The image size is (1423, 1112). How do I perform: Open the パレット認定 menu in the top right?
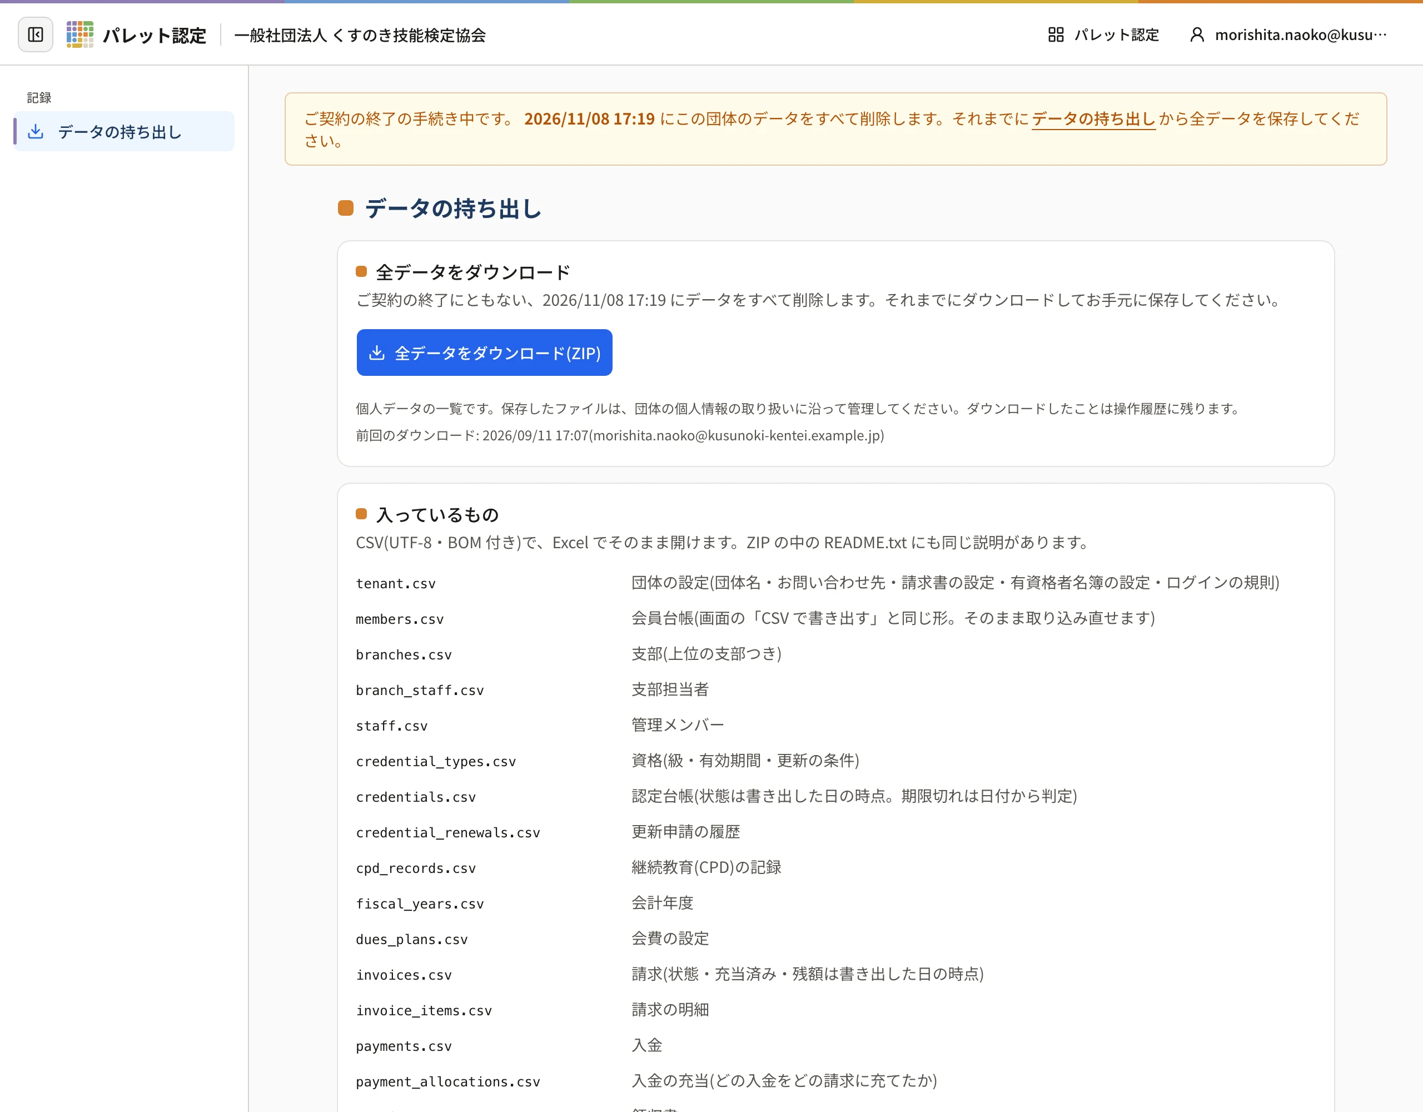(1103, 34)
